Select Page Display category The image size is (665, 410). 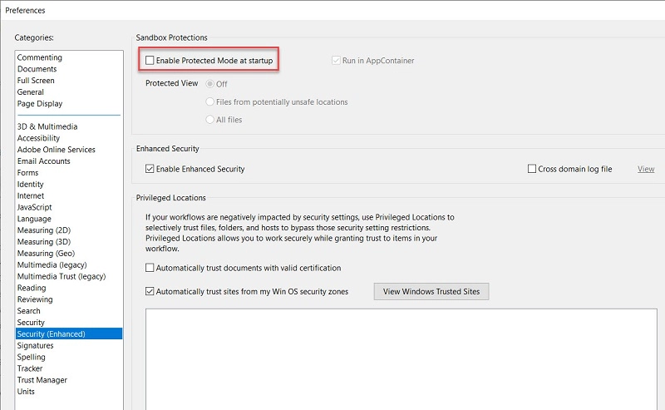point(39,104)
